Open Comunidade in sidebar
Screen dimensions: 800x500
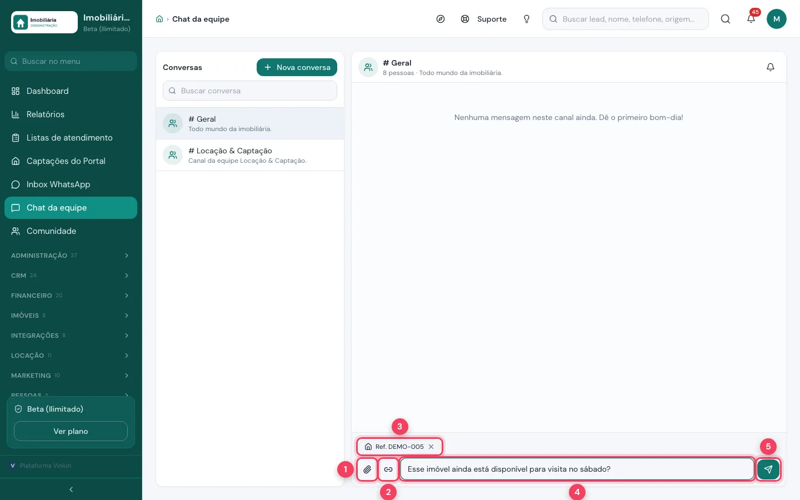[x=71, y=231]
